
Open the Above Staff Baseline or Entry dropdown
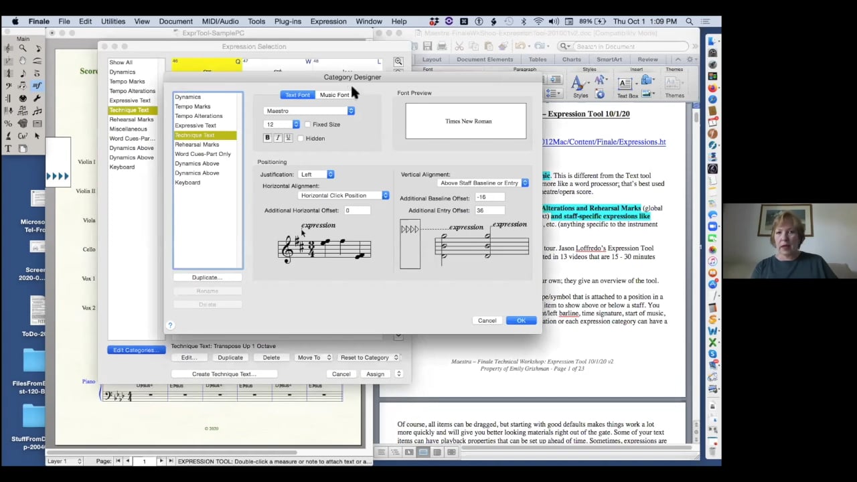click(x=483, y=183)
